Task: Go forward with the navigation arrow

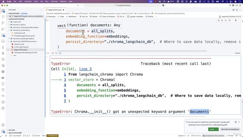Action: (82, 5)
